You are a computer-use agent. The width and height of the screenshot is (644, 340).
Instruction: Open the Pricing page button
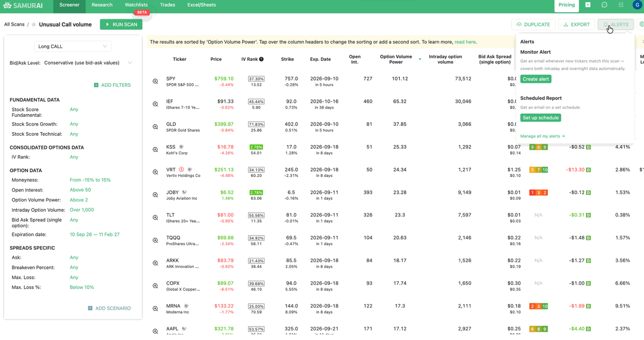point(567,5)
